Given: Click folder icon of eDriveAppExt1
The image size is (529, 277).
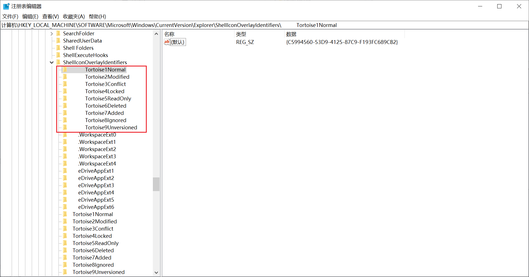Looking at the screenshot, I should pos(65,171).
